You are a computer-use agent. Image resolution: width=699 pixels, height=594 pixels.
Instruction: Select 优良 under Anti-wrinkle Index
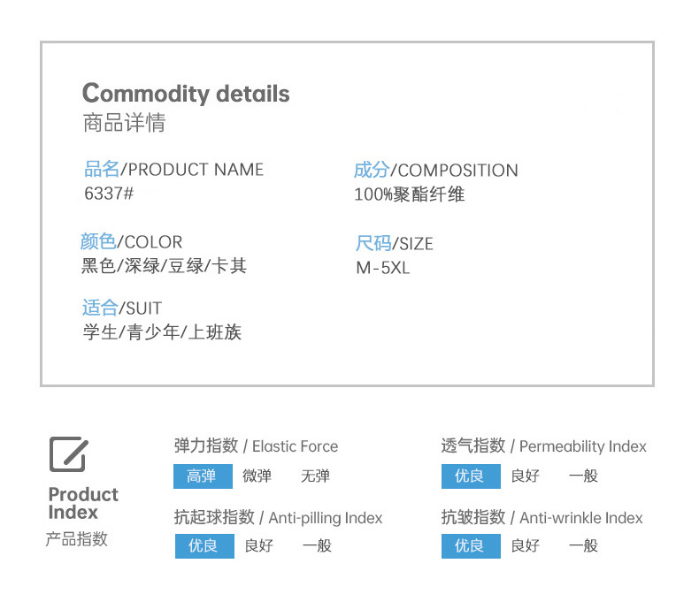471,546
